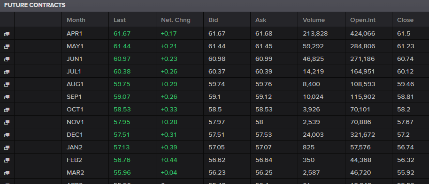Click the open interest value 321,672
The height and width of the screenshot is (184, 429).
(x=362, y=134)
